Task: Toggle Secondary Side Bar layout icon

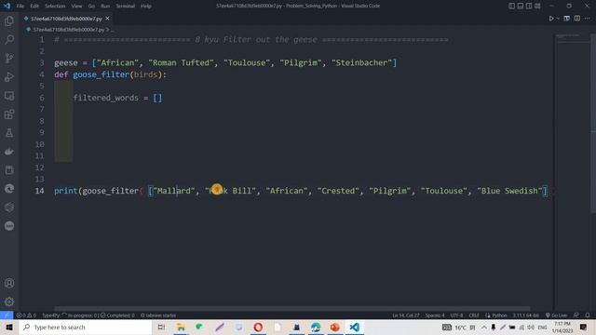Action: tap(529, 6)
